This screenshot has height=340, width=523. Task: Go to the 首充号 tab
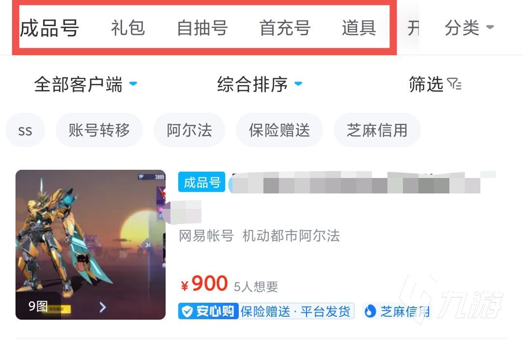[x=285, y=28]
